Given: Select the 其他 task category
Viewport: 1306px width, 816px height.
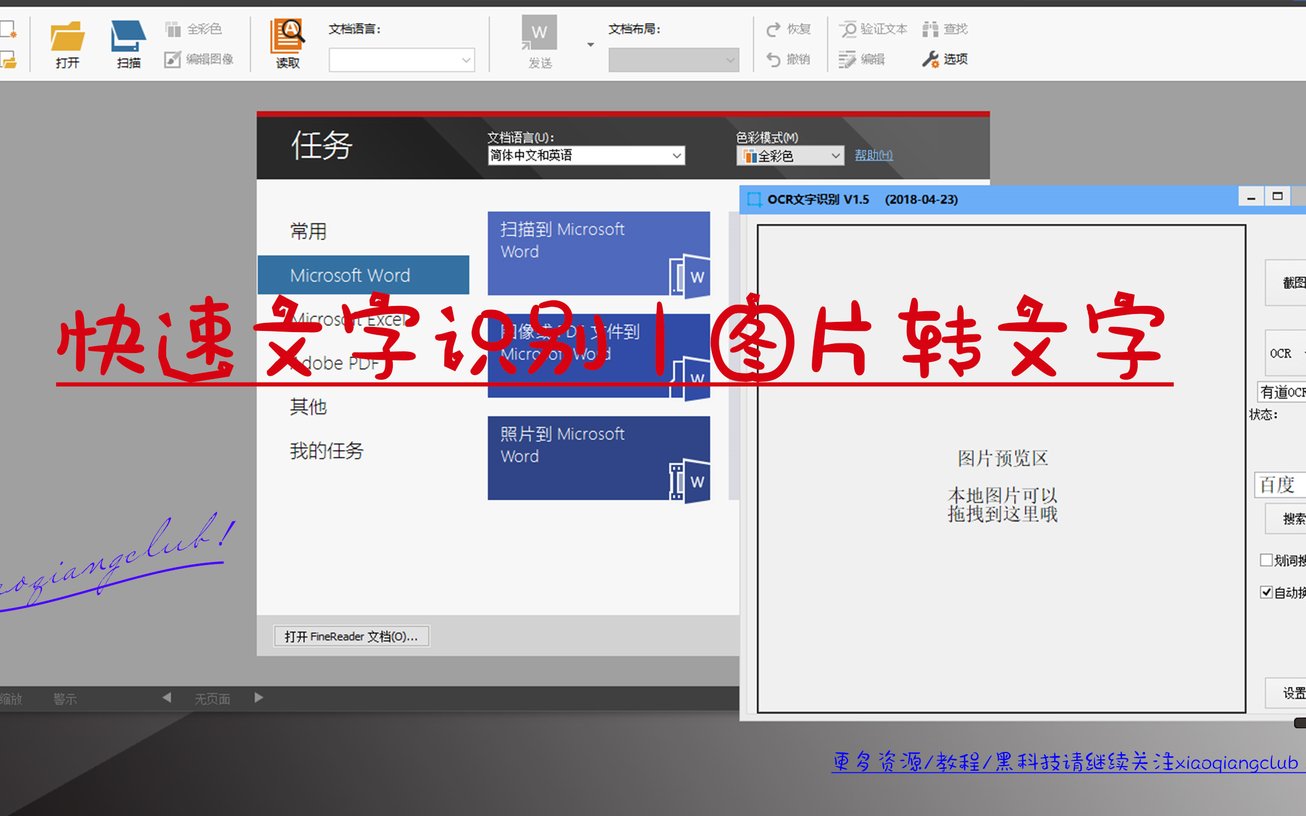Looking at the screenshot, I should (x=308, y=406).
